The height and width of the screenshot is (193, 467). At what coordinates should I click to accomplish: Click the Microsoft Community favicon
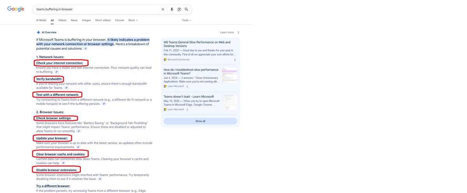(165, 60)
